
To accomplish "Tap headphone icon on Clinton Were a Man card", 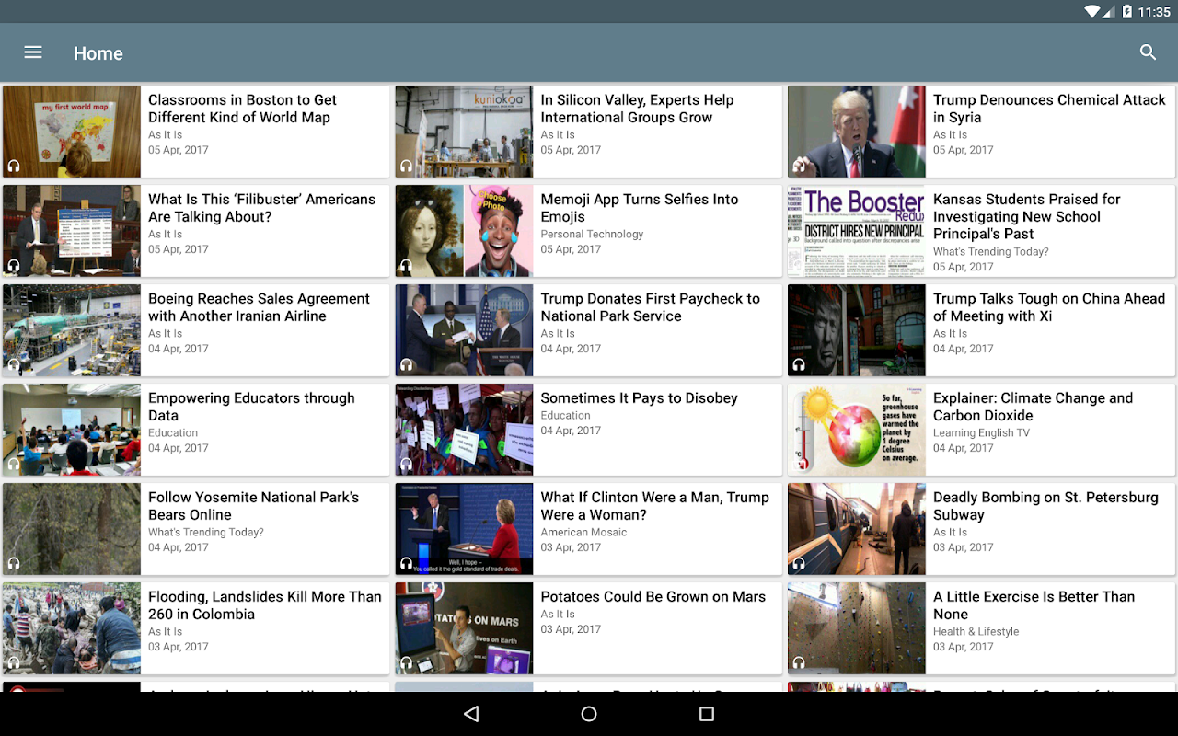I will [406, 564].
